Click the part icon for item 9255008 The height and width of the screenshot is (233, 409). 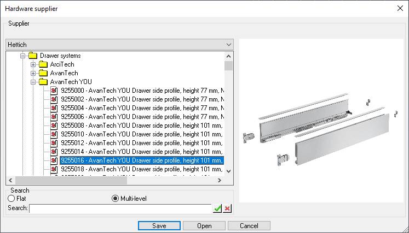point(54,126)
